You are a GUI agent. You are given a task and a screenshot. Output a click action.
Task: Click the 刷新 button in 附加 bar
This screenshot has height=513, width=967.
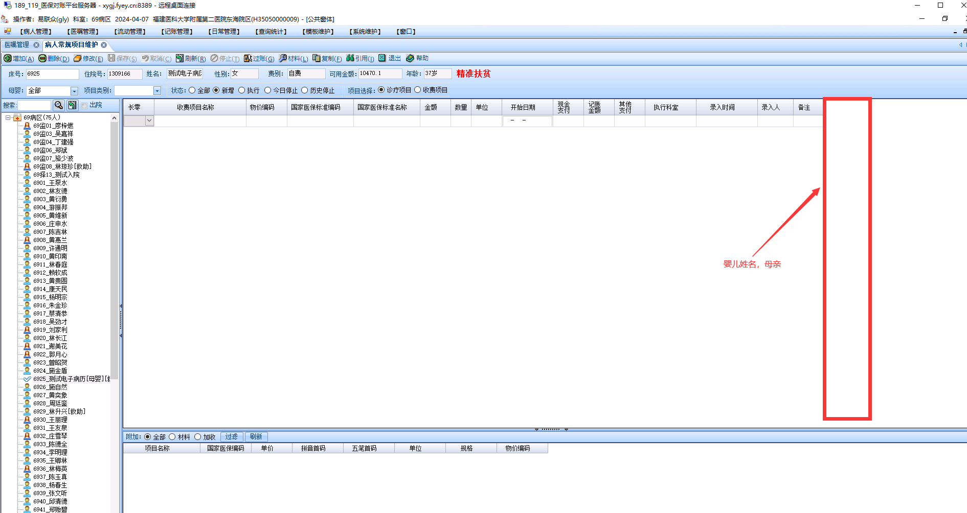[256, 437]
